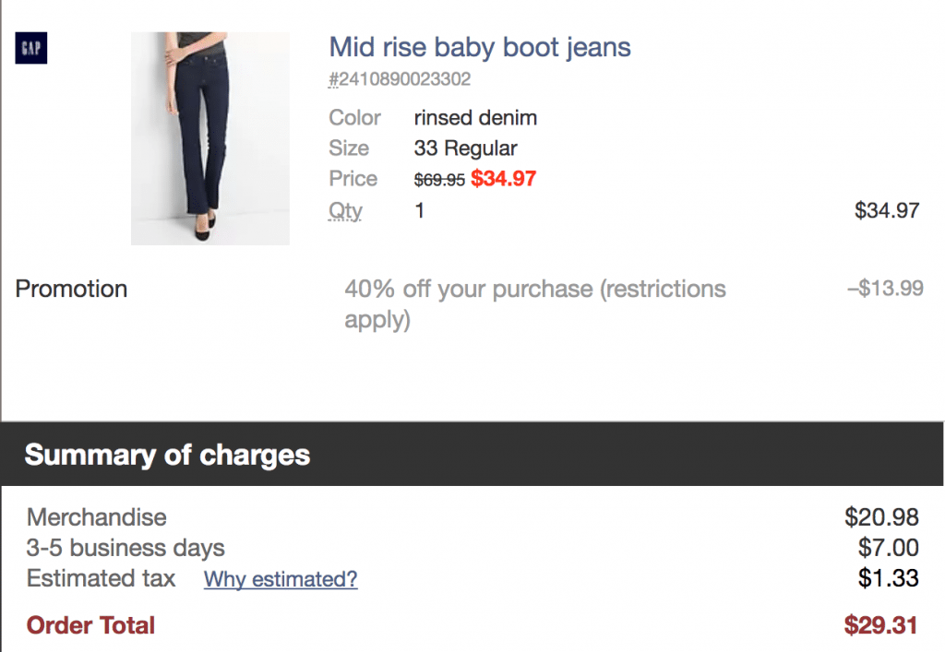
Task: Click the Summary of charges header
Action: 167,455
